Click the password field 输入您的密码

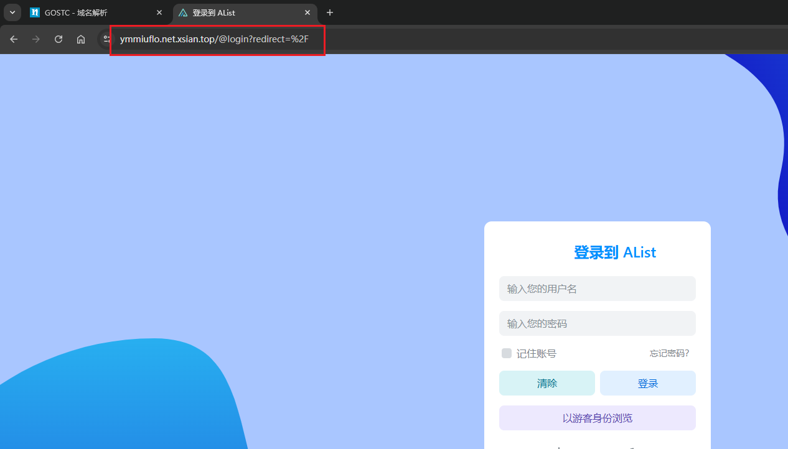point(598,323)
